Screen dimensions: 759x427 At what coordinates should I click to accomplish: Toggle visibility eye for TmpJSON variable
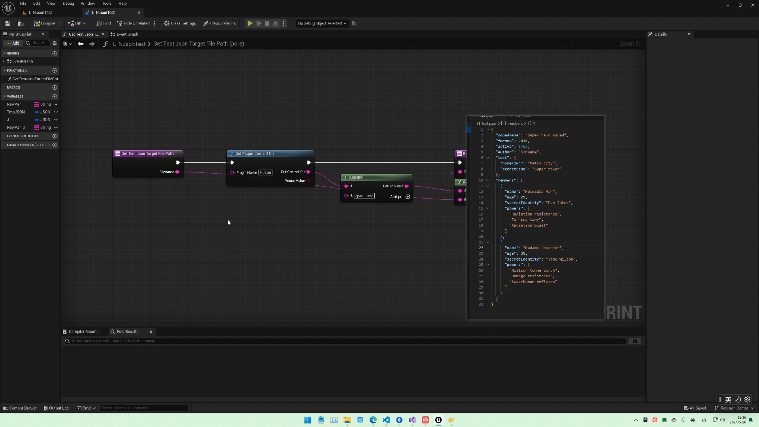[x=56, y=112]
